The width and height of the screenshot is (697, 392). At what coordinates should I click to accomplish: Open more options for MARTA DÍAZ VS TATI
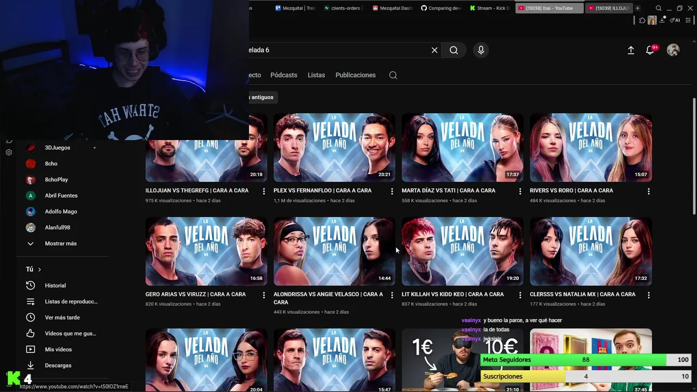point(520,191)
